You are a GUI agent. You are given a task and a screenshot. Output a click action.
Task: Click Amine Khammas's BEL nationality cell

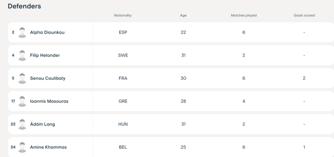pyautogui.click(x=123, y=147)
